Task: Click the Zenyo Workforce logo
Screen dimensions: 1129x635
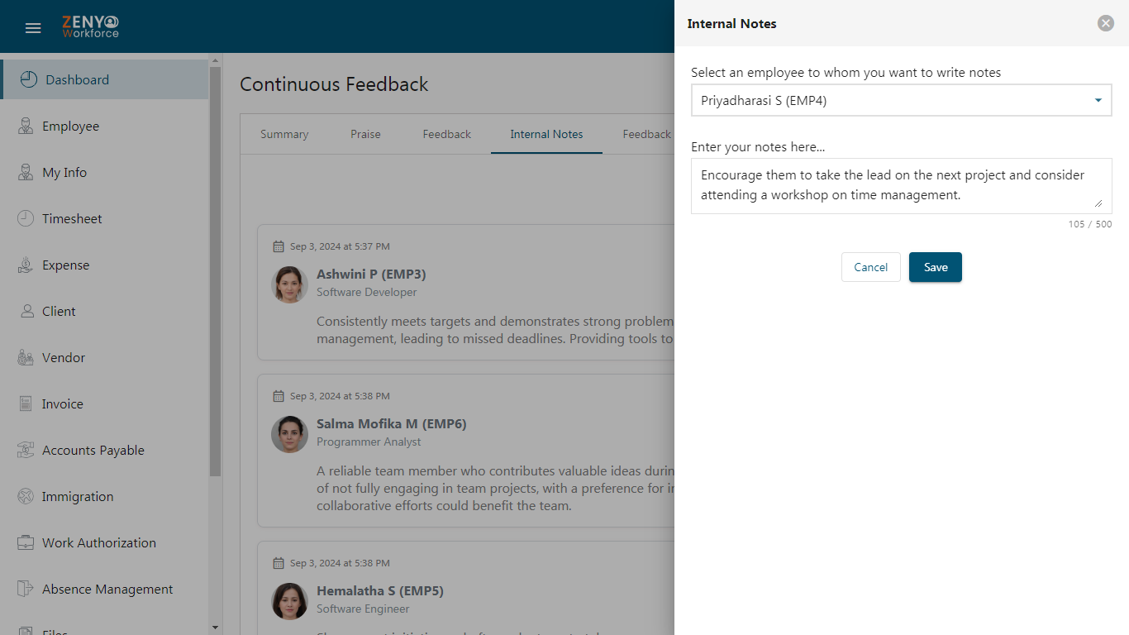Action: 91,26
